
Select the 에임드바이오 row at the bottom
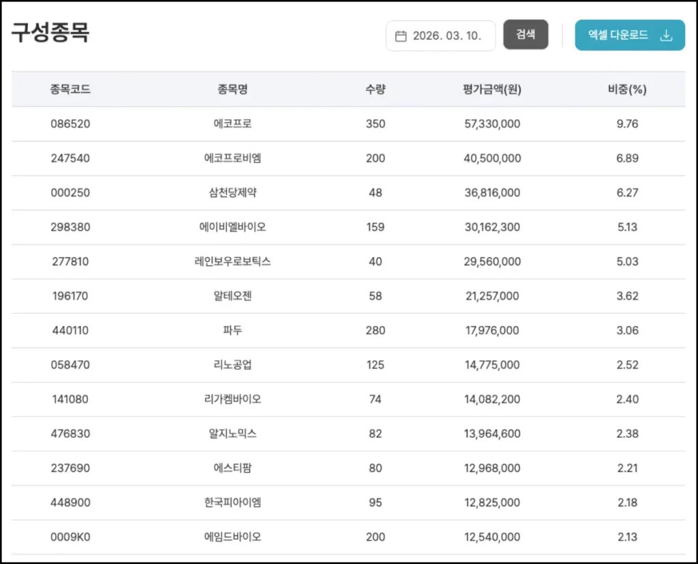pyautogui.click(x=232, y=537)
